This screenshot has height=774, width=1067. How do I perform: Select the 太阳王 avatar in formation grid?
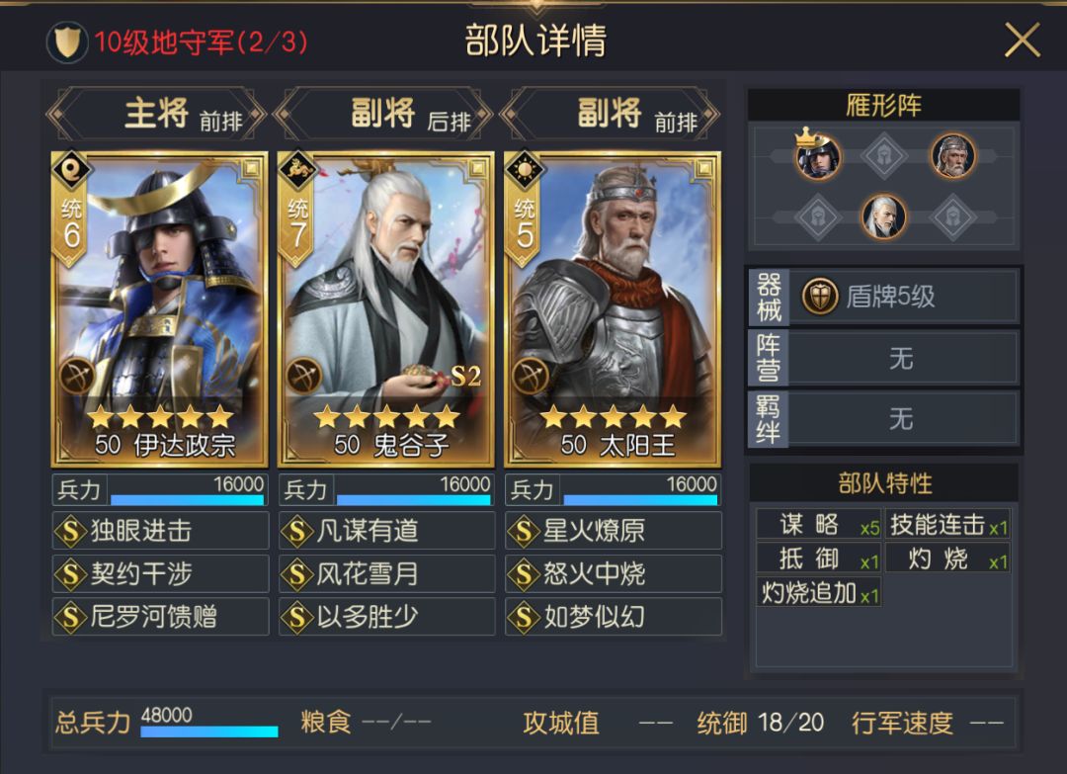click(x=952, y=156)
